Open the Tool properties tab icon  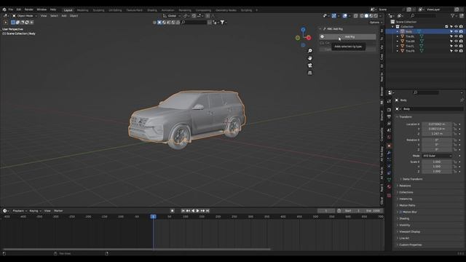[x=389, y=102]
